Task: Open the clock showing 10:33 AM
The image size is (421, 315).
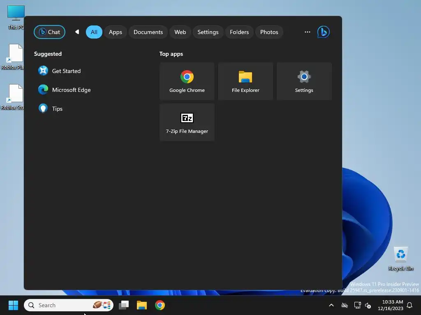Action: coord(391,305)
